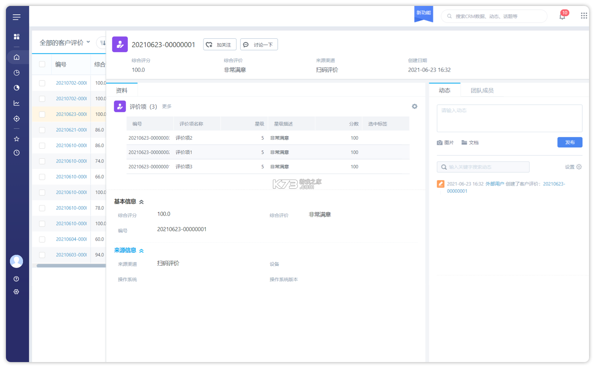Open the apps grid icon in sidebar
Image resolution: width=595 pixels, height=368 pixels.
pos(17,36)
